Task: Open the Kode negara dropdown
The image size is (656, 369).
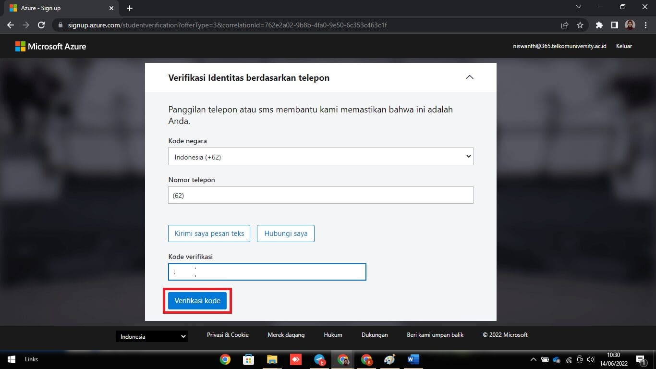Action: 321,157
